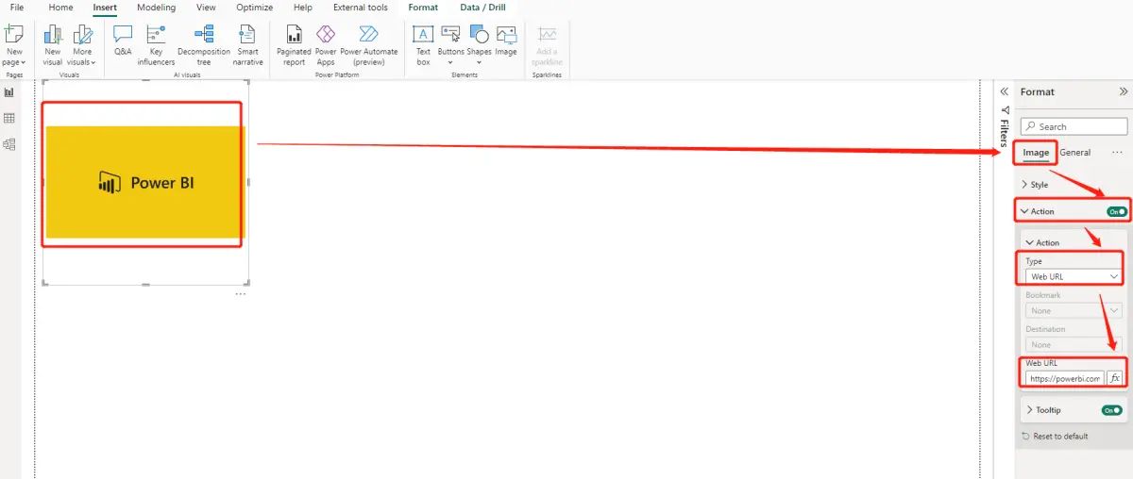Click Reset to default
The image size is (1133, 479).
pos(1055,436)
